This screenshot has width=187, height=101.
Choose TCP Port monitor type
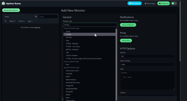point(69,37)
